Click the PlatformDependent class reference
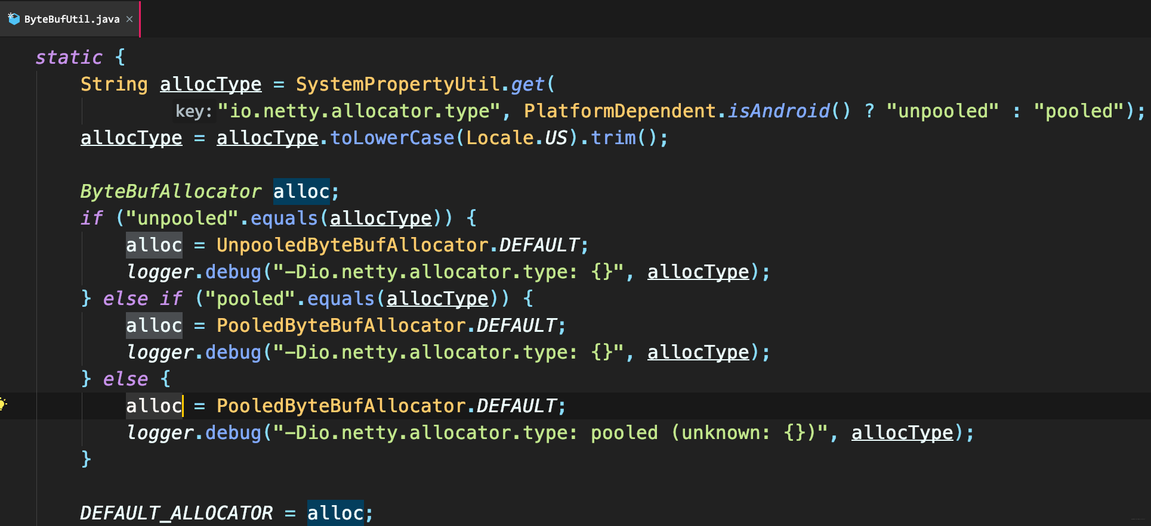 tap(619, 111)
